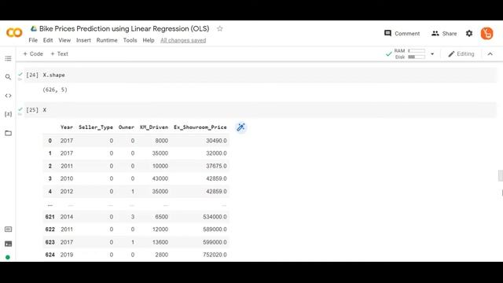503x283 pixels.
Task: Open the command palette icon in the sidebar
Action: pos(9,229)
